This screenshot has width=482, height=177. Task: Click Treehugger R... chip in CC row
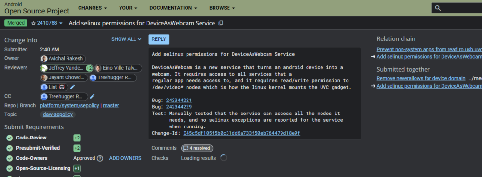coord(64,97)
